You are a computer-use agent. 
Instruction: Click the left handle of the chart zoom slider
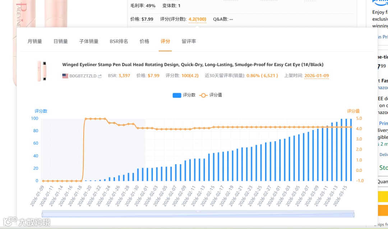click(x=42, y=215)
